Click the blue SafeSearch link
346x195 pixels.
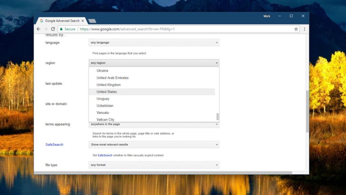click(54, 145)
